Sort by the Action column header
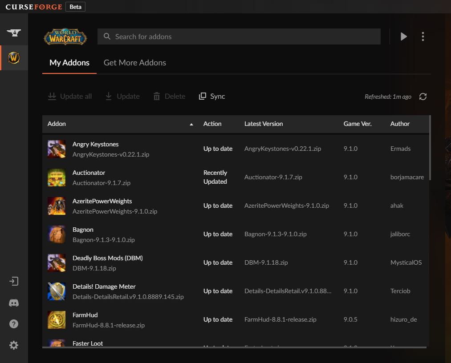451x363 pixels. (212, 124)
